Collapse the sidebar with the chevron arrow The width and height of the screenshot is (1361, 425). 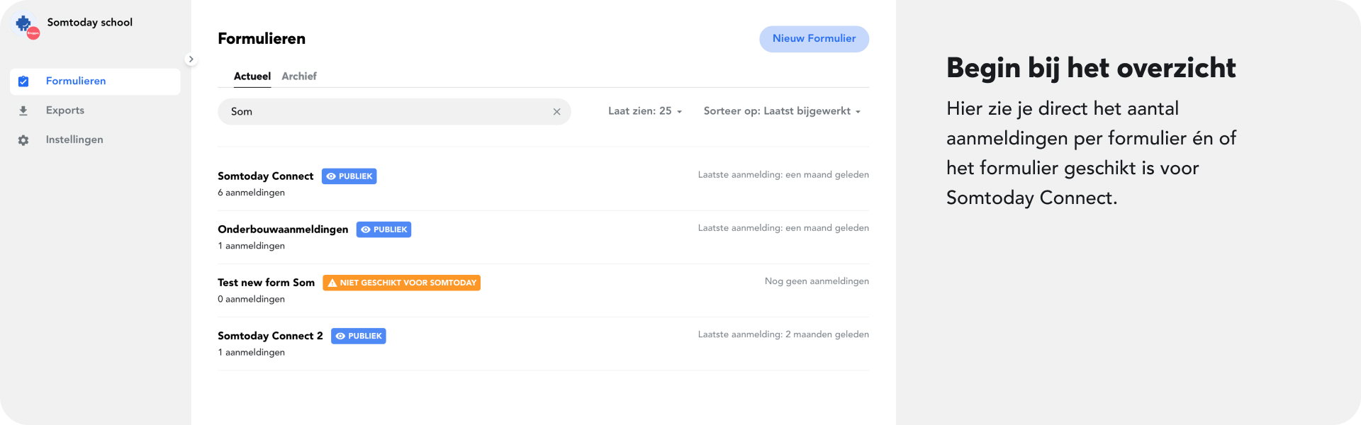point(191,59)
